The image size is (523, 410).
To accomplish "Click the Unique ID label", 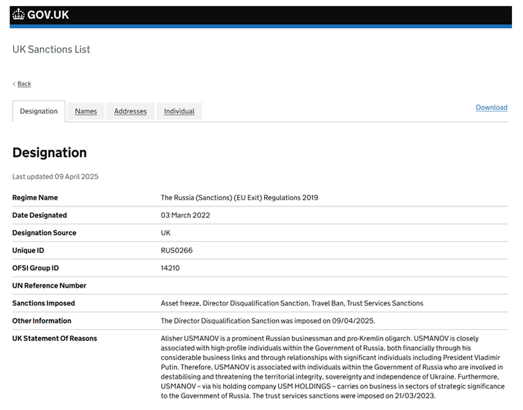I will (x=28, y=250).
